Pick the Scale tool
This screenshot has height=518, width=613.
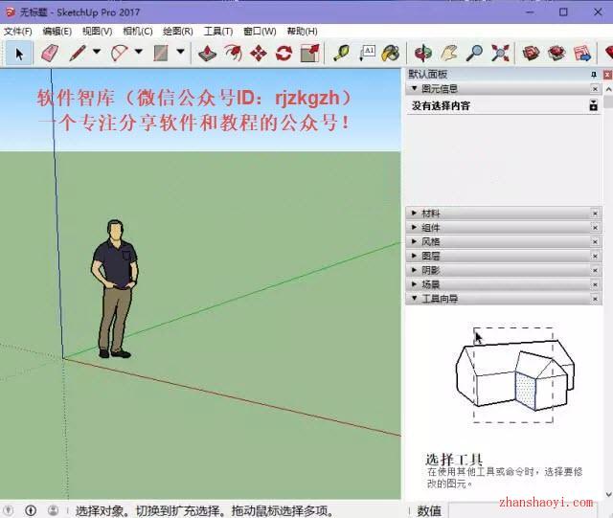(x=309, y=54)
